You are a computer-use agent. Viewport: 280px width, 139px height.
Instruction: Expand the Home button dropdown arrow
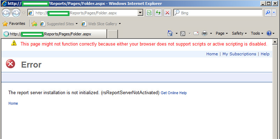[176, 33]
